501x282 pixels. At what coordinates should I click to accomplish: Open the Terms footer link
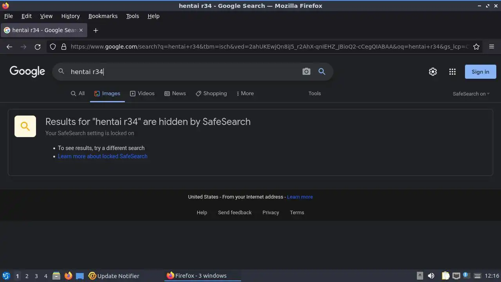click(297, 213)
